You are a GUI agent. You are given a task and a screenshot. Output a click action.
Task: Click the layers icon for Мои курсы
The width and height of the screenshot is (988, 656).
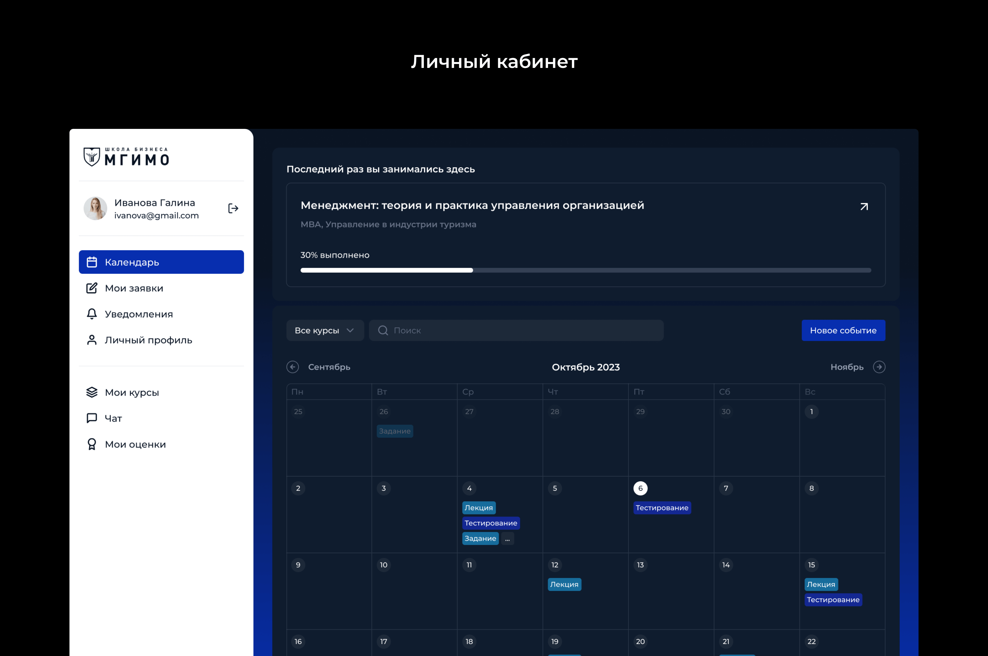click(92, 392)
